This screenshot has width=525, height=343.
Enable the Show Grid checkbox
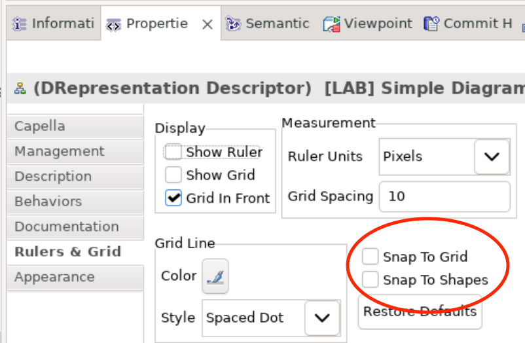click(173, 175)
